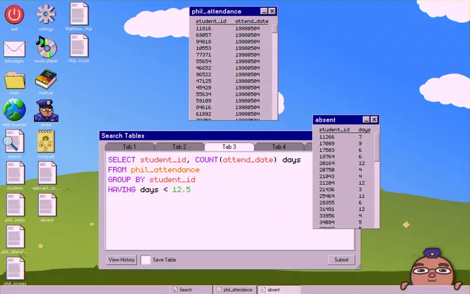Image resolution: width=470 pixels, height=294 pixels.
Task: Click the red exit power icon
Action: click(x=14, y=14)
